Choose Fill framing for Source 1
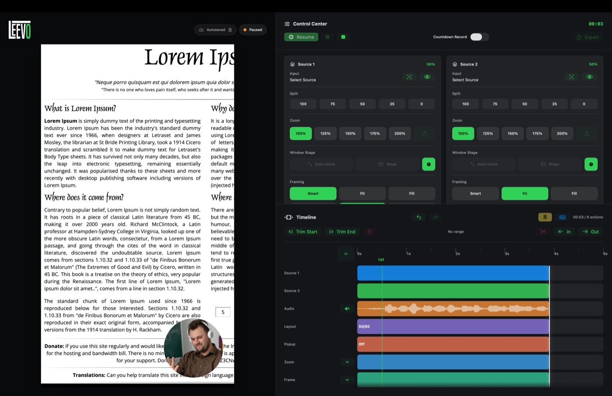 (x=412, y=194)
